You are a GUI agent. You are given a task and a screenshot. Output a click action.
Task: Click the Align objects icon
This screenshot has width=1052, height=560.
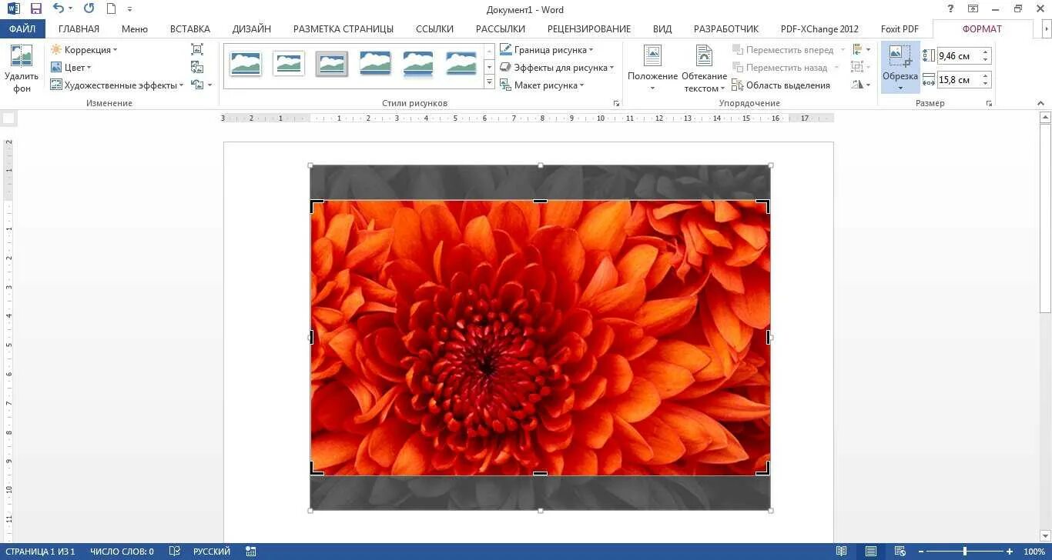click(861, 50)
